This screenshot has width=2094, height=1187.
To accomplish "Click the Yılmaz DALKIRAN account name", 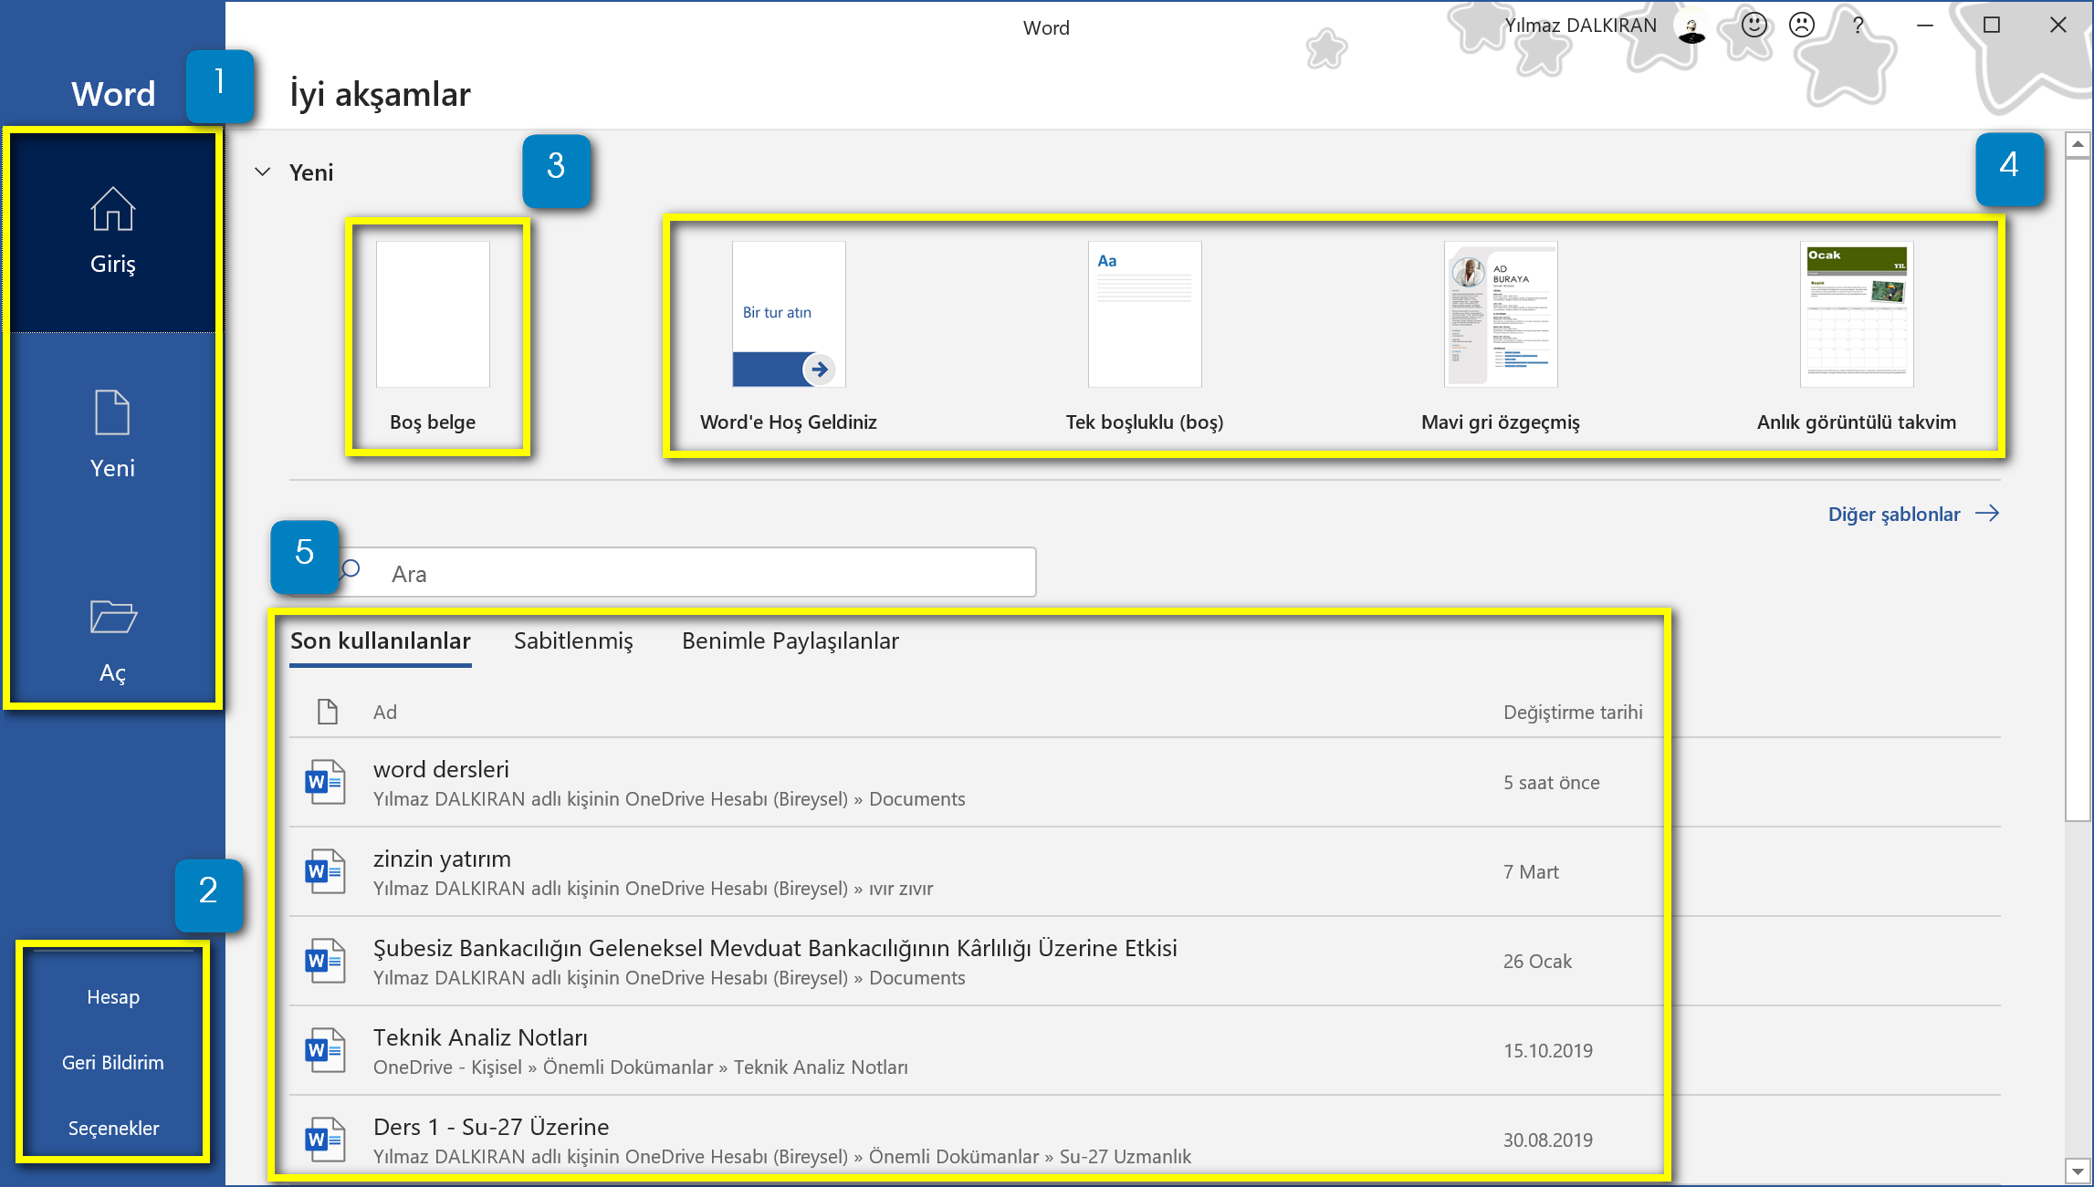I will click(1580, 26).
